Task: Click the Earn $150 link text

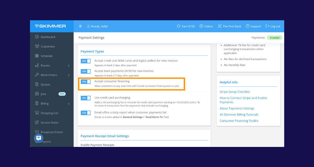Action: click(x=188, y=26)
